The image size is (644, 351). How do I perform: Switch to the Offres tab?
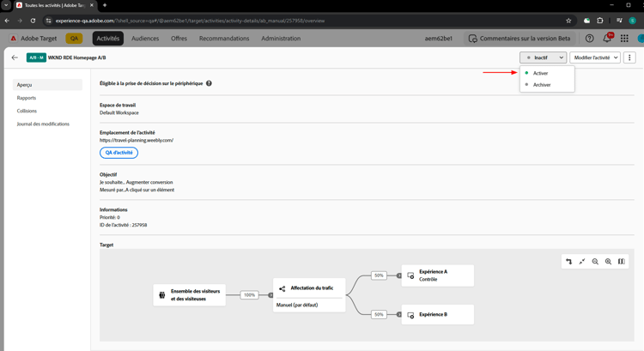pos(179,38)
